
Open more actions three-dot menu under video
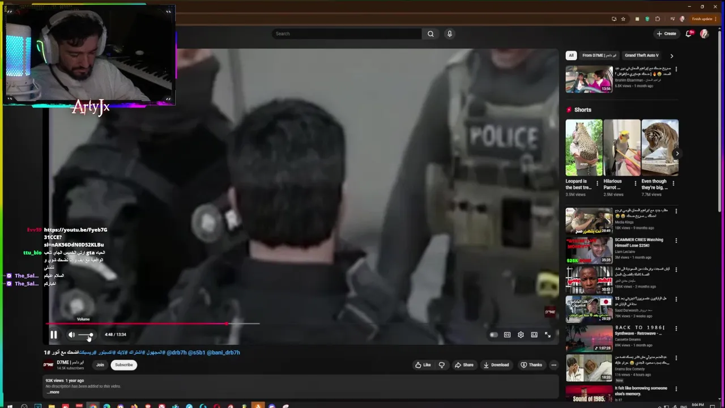(x=554, y=365)
